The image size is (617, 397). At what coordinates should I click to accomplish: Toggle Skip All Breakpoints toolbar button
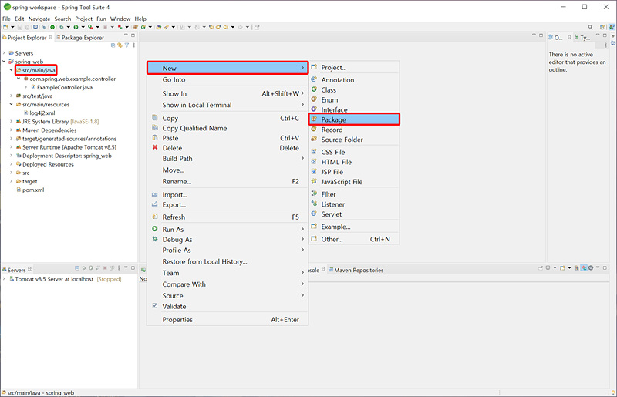[44, 27]
